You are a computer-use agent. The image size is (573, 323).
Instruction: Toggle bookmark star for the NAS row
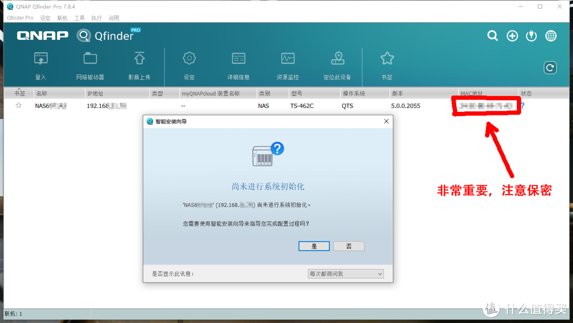(19, 105)
